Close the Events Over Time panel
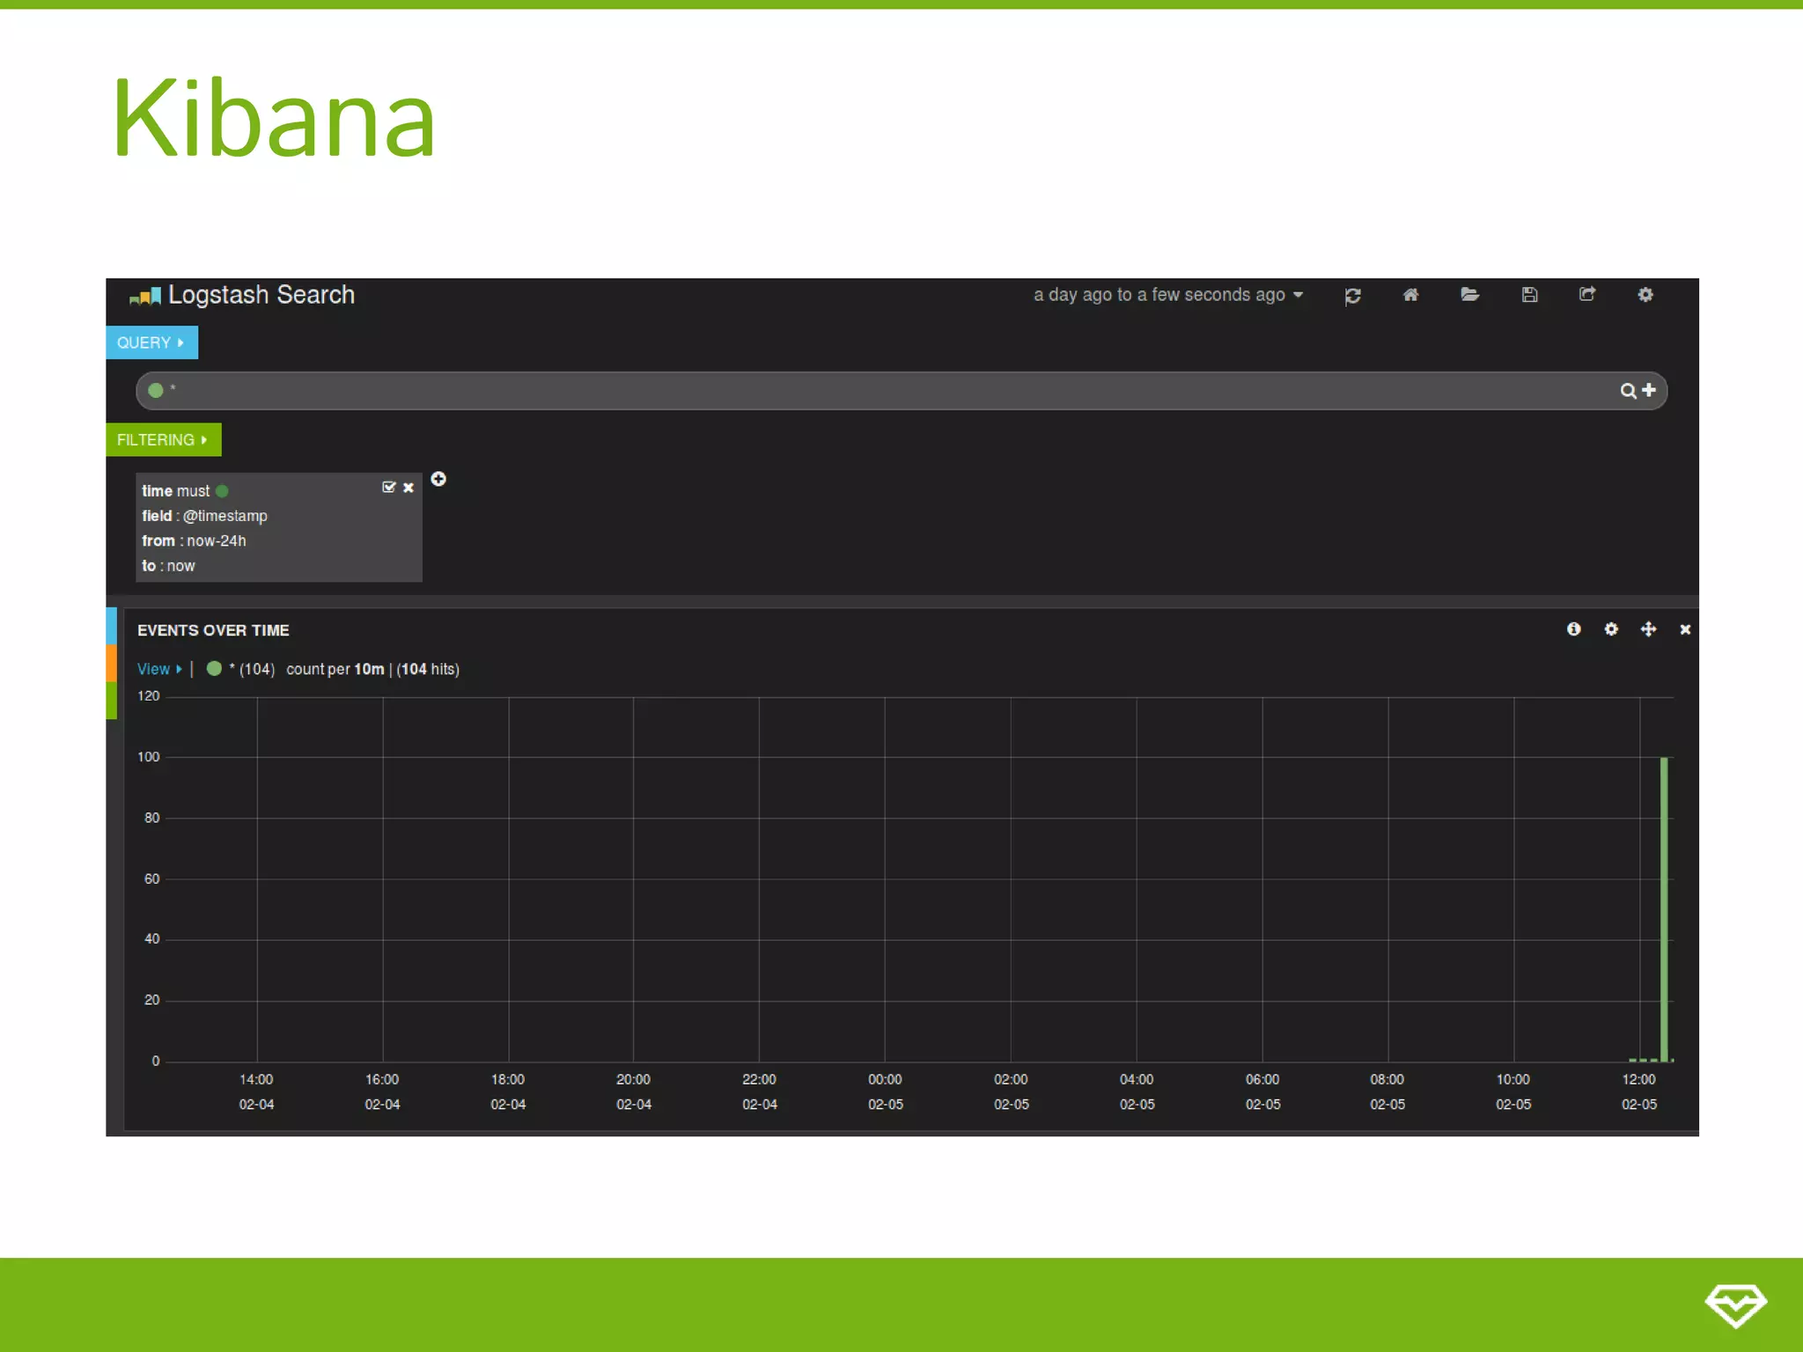The height and width of the screenshot is (1352, 1803). (1685, 629)
